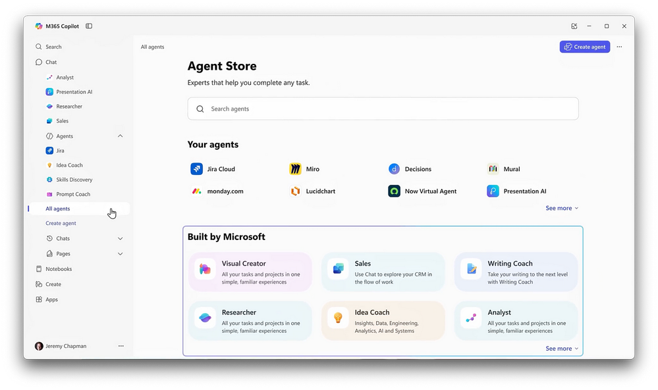Open the Decisions agent
This screenshot has width=658, height=390.
click(x=410, y=169)
